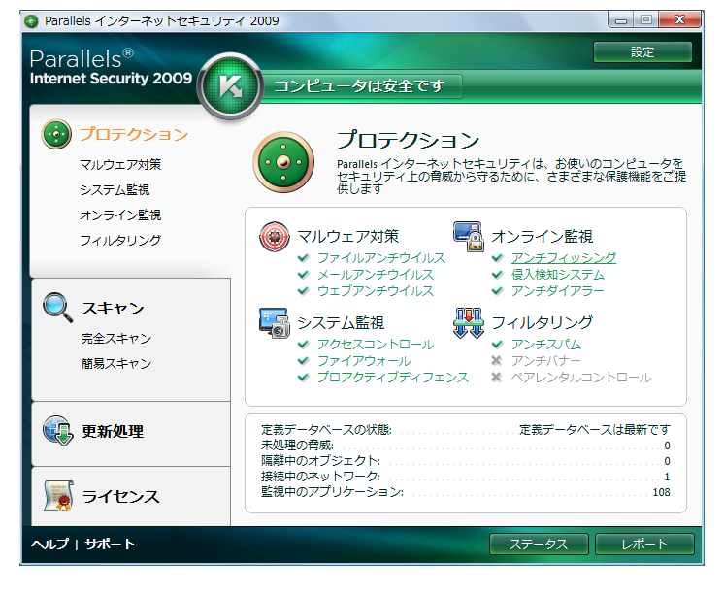Open the ライセンス sidebar section
724x595 pixels.
click(120, 497)
